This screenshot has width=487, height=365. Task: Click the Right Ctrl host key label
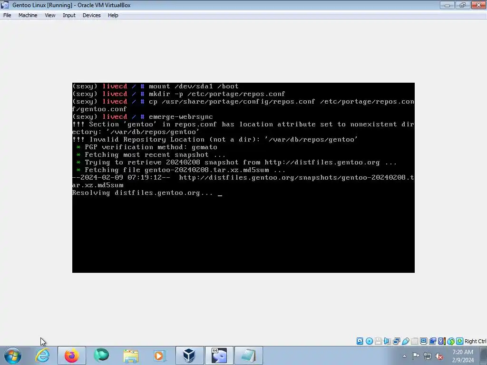(475, 341)
